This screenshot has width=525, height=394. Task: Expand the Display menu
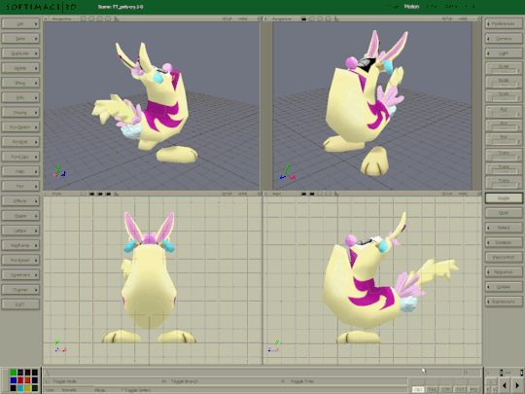coord(20,112)
